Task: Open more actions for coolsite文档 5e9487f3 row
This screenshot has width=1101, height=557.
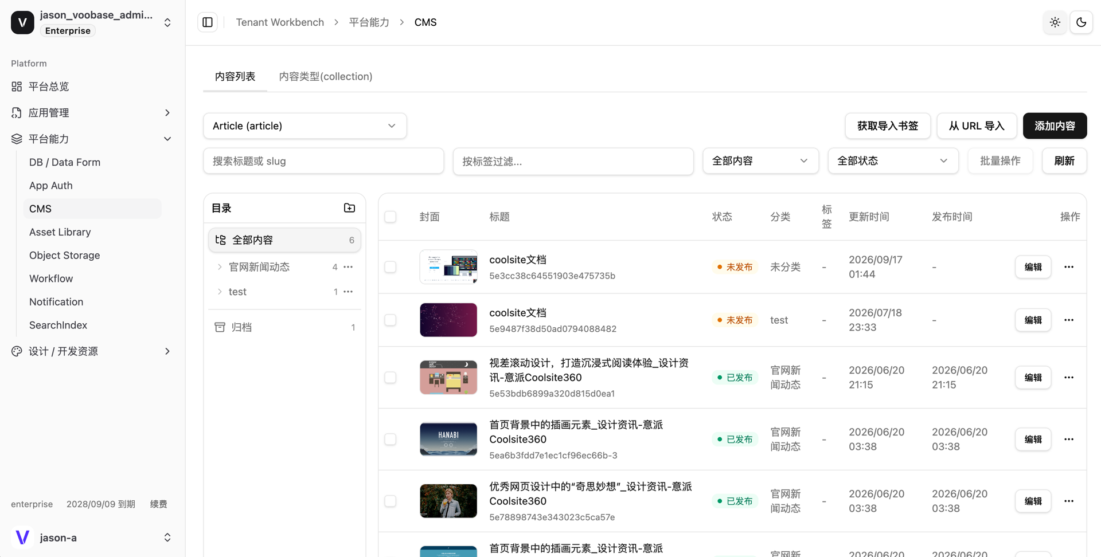Action: pos(1069,320)
